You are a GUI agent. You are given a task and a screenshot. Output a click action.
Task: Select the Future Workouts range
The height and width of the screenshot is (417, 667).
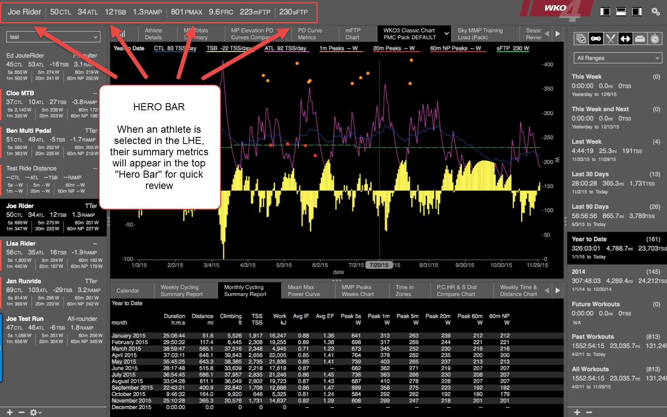point(617,313)
